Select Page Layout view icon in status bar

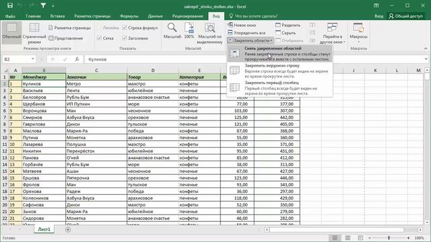pos(347,237)
